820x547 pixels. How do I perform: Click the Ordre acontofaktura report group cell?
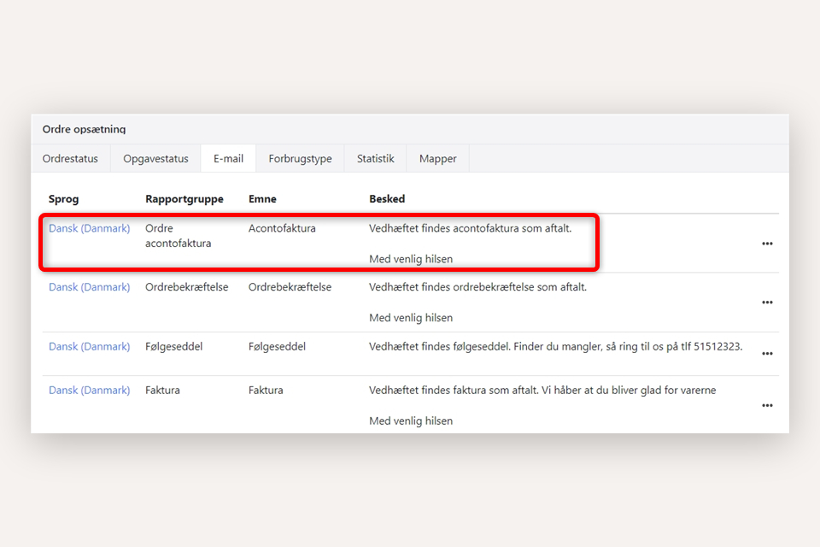pos(178,236)
